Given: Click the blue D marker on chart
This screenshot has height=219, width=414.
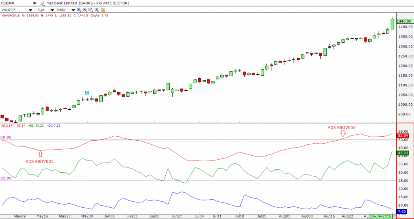Looking at the screenshot, I should click(x=87, y=93).
